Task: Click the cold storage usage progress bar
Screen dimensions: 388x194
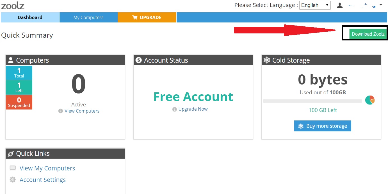Action: coord(312,101)
